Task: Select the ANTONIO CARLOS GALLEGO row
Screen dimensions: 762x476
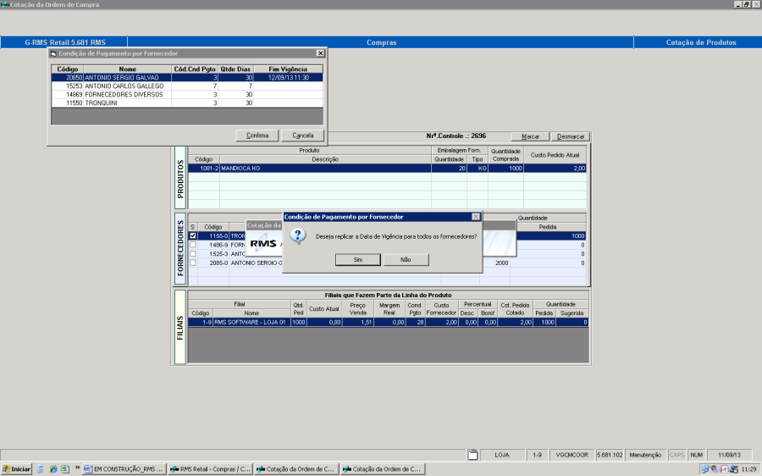Action: 187,86
